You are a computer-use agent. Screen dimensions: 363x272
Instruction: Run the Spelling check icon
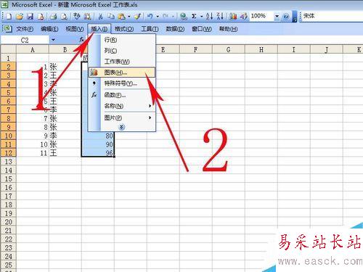77,16
